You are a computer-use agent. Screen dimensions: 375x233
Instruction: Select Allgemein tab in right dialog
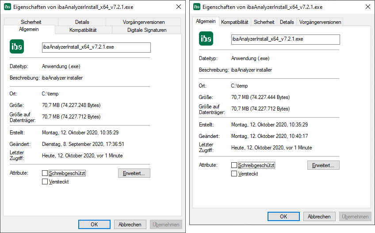(206, 21)
